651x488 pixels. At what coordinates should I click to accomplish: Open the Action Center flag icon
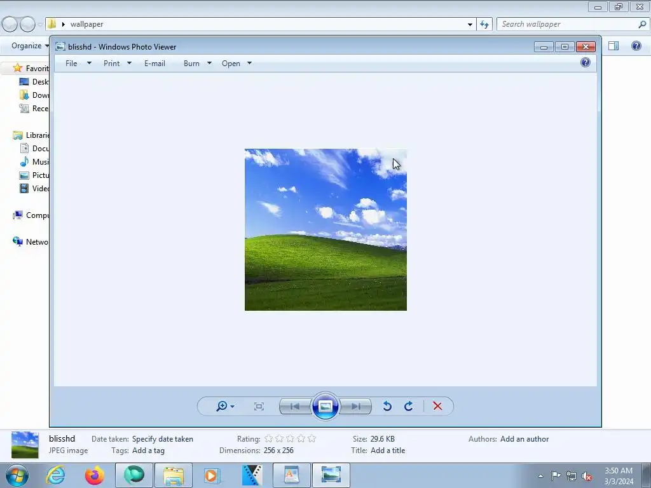(556, 476)
